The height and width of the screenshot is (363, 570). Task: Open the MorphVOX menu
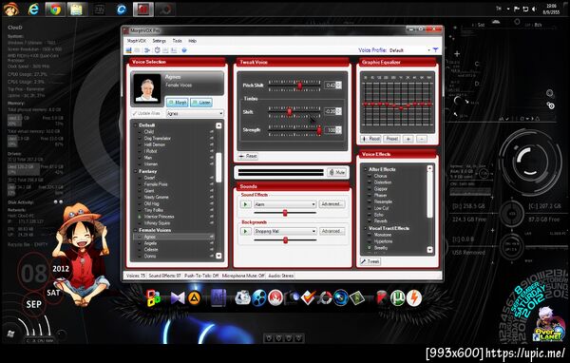[x=136, y=41]
